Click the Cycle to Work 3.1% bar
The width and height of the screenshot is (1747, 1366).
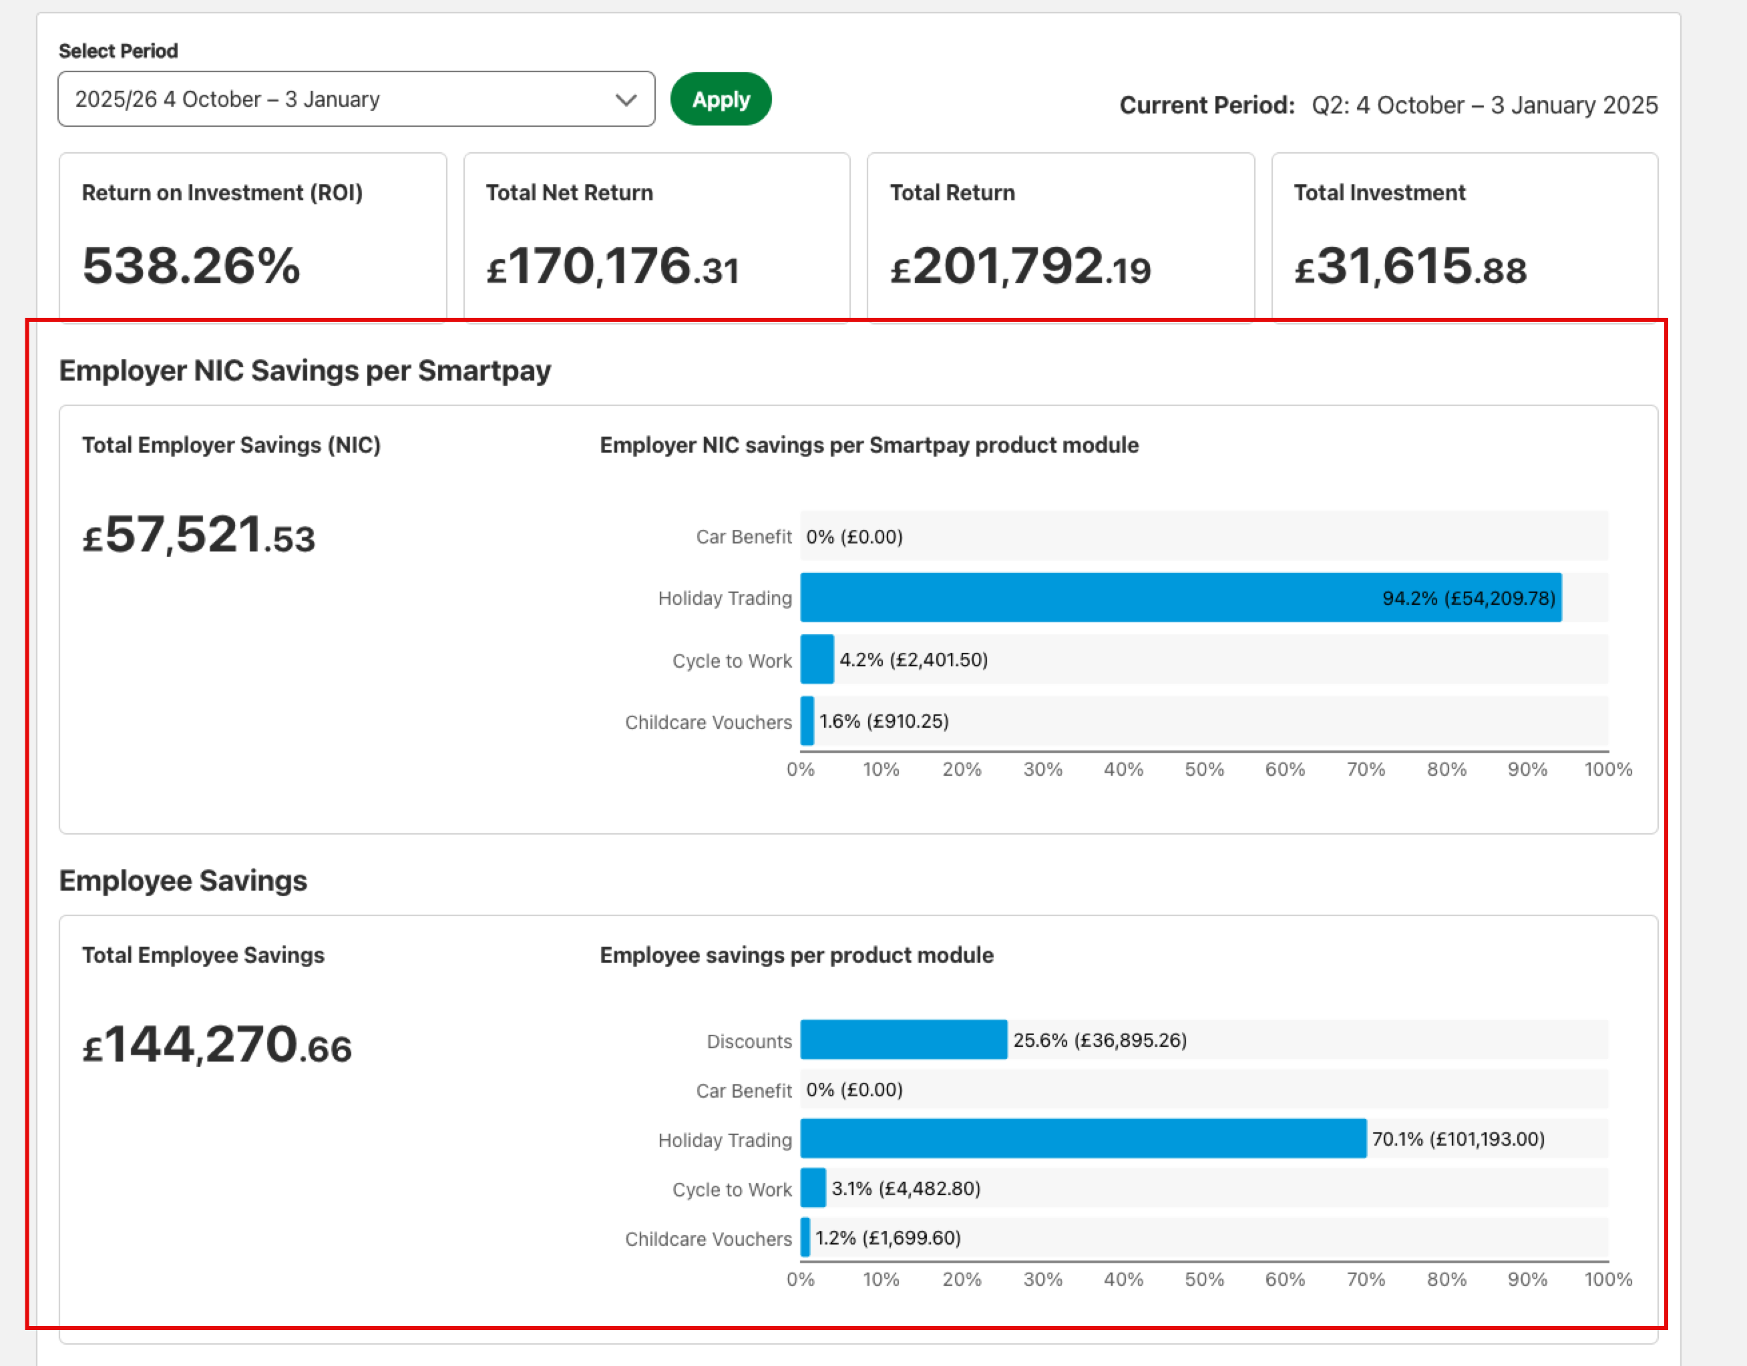813,1188
